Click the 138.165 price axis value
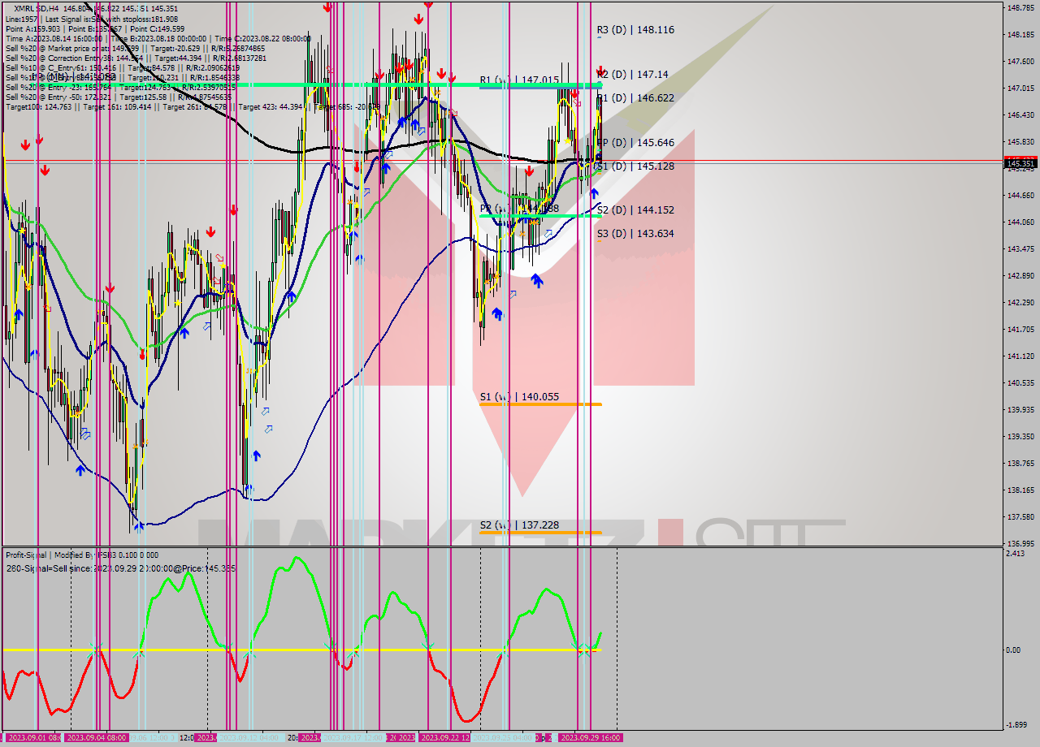1040x747 pixels. [x=1020, y=490]
